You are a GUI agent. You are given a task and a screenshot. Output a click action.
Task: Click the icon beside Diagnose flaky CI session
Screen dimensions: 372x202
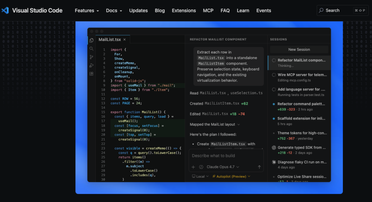(274, 162)
